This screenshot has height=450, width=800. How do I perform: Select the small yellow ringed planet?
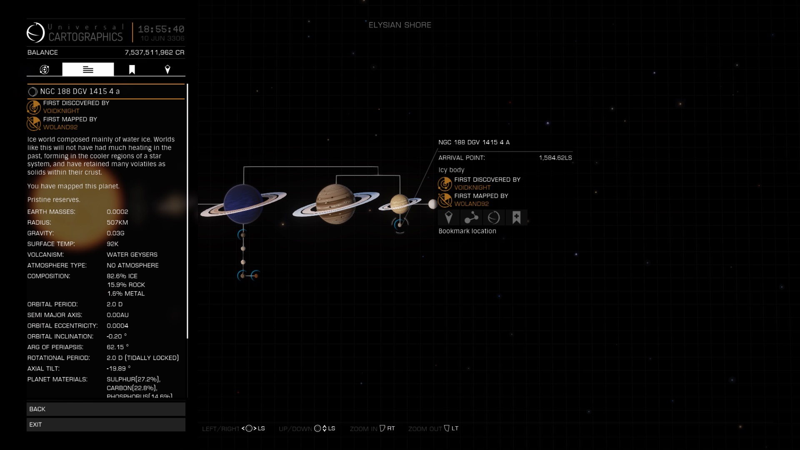coord(400,204)
